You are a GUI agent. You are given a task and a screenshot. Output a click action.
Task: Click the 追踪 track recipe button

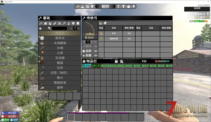click(x=90, y=51)
